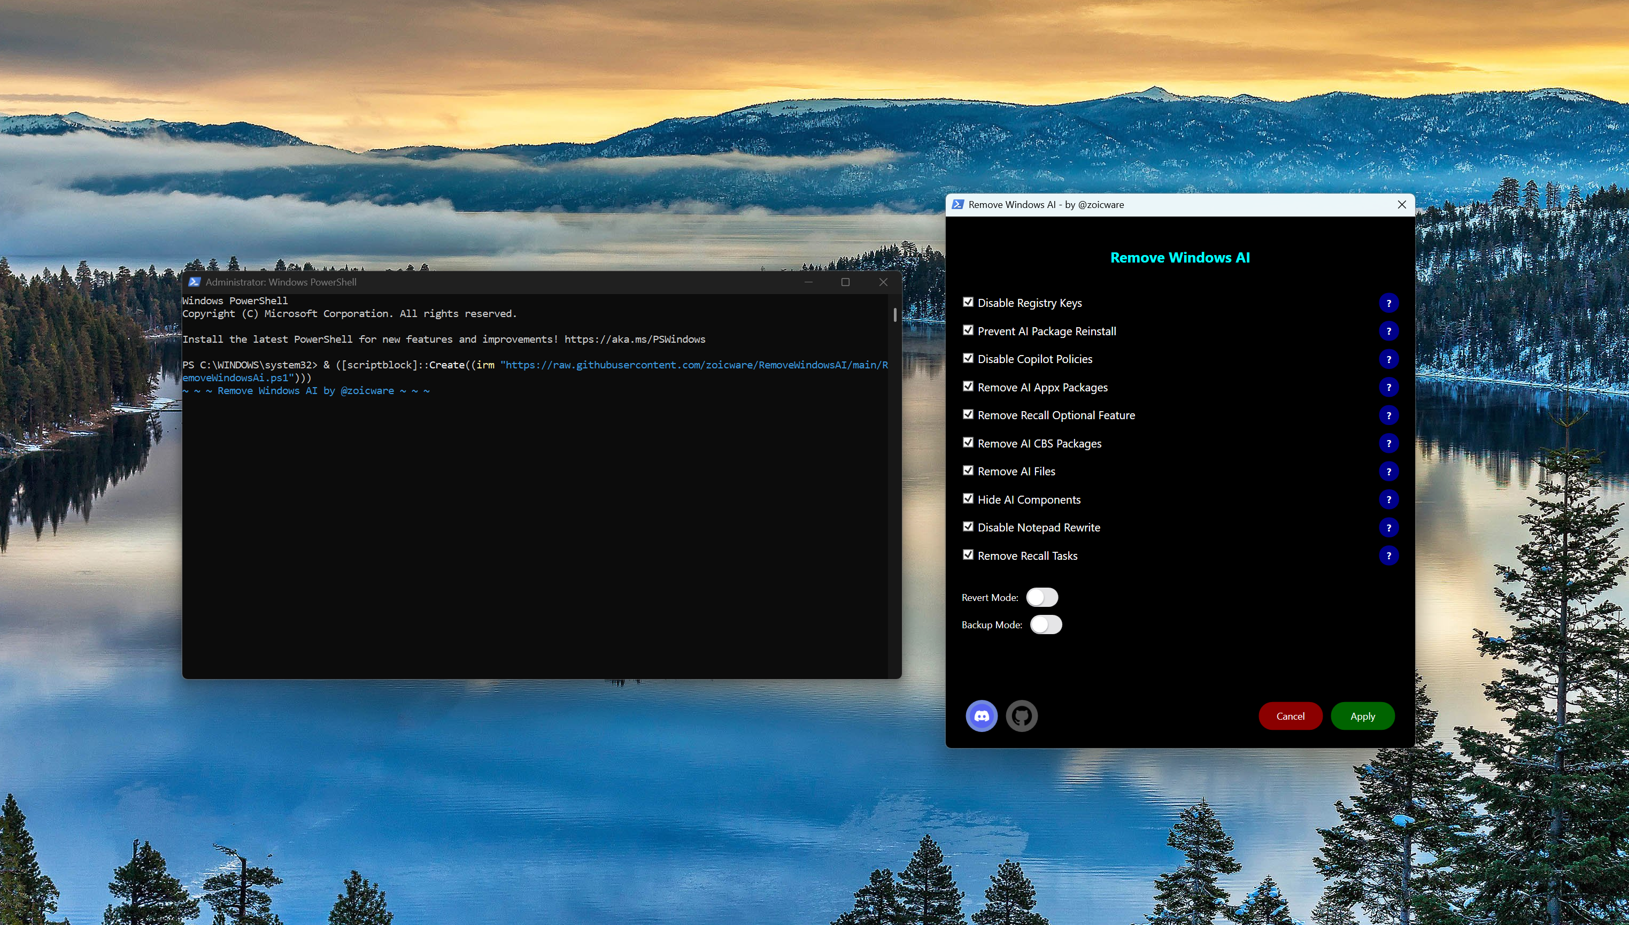Click the help icon for Disable Copilot Policies
The width and height of the screenshot is (1629, 925).
tap(1389, 359)
